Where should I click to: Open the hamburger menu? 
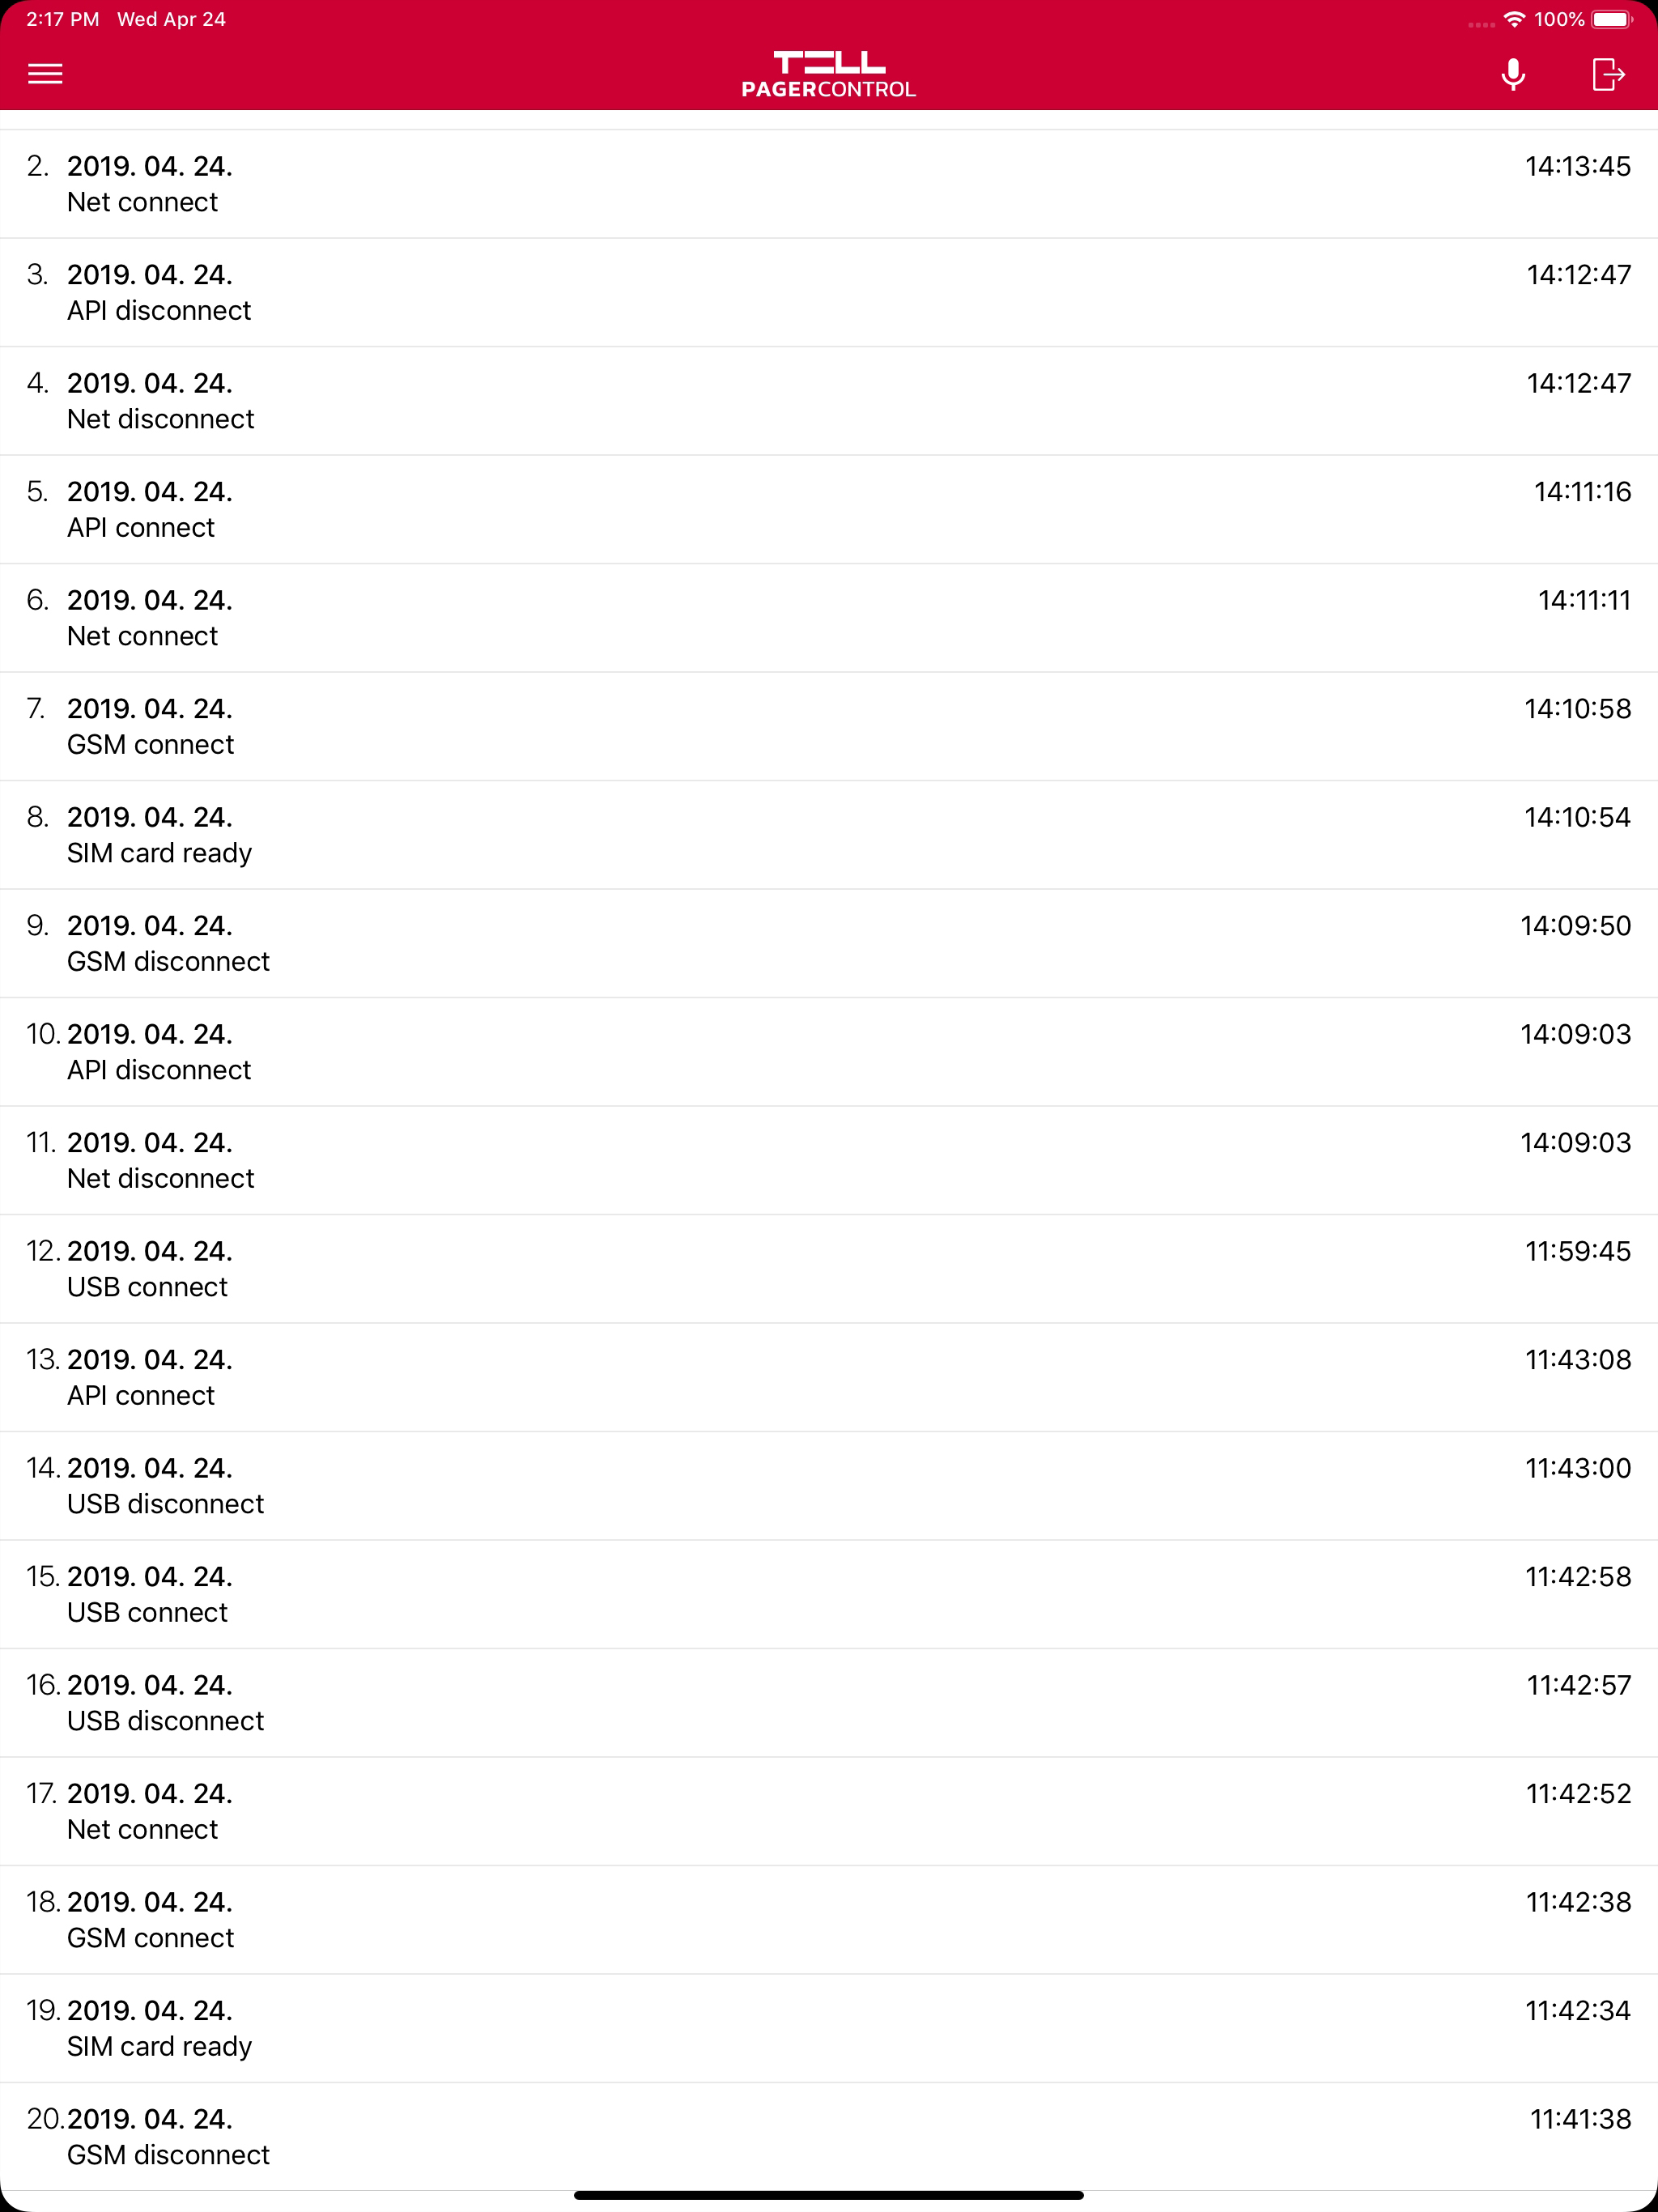click(x=45, y=74)
